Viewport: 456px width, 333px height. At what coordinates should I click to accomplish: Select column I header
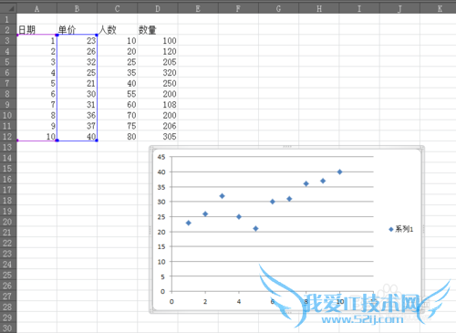coord(359,8)
